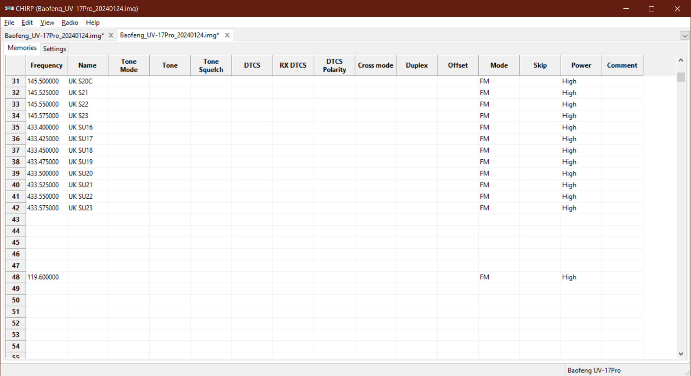
Task: Click the Tone Squelch column header
Action: coord(211,65)
